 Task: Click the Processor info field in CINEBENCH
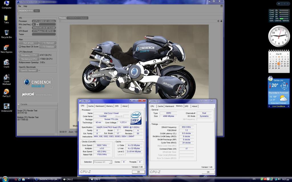coord(44,21)
